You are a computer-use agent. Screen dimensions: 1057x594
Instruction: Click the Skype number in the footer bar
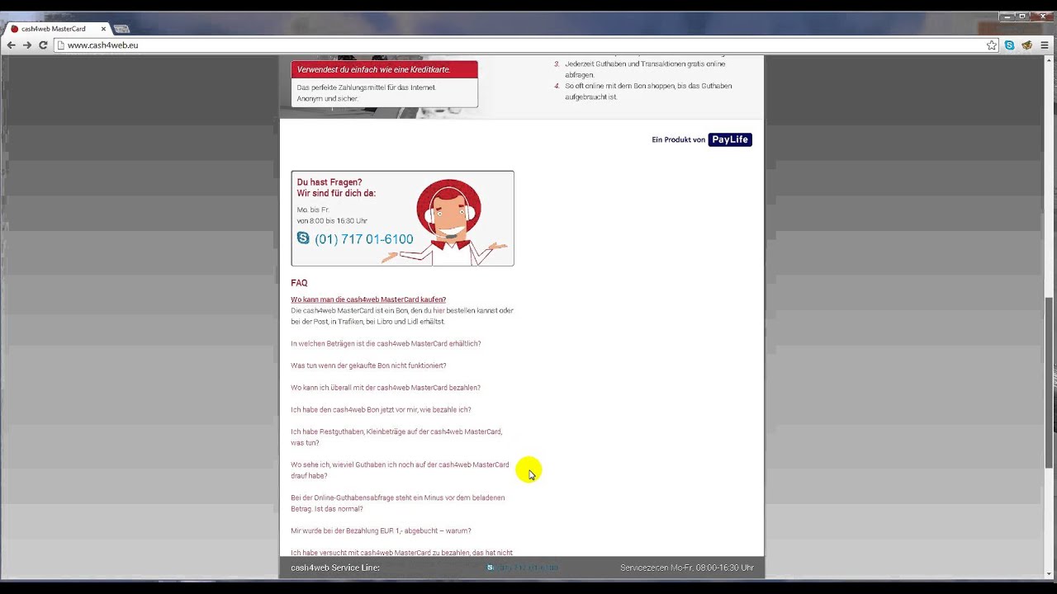coord(523,568)
